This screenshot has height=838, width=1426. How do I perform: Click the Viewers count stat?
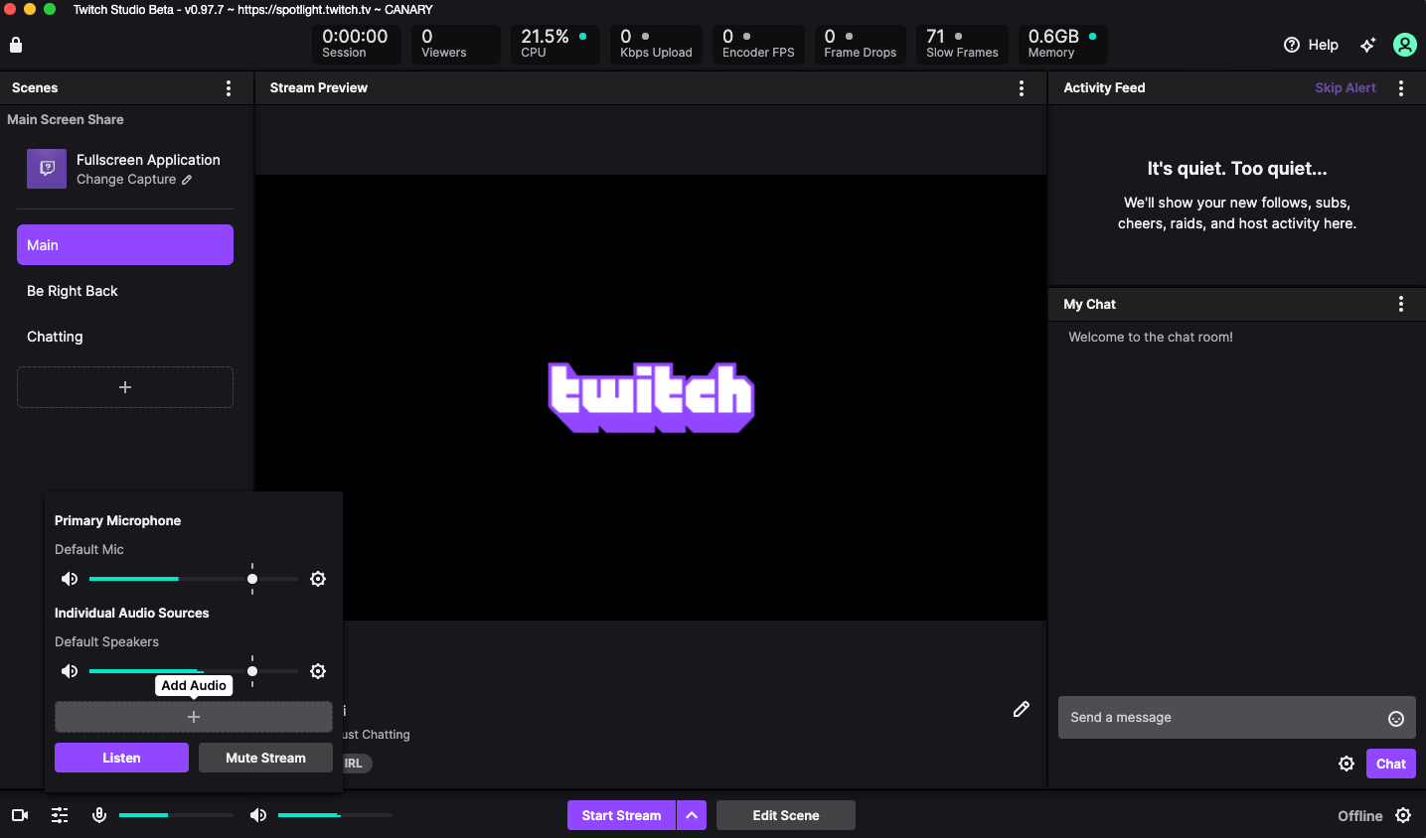pyautogui.click(x=456, y=45)
